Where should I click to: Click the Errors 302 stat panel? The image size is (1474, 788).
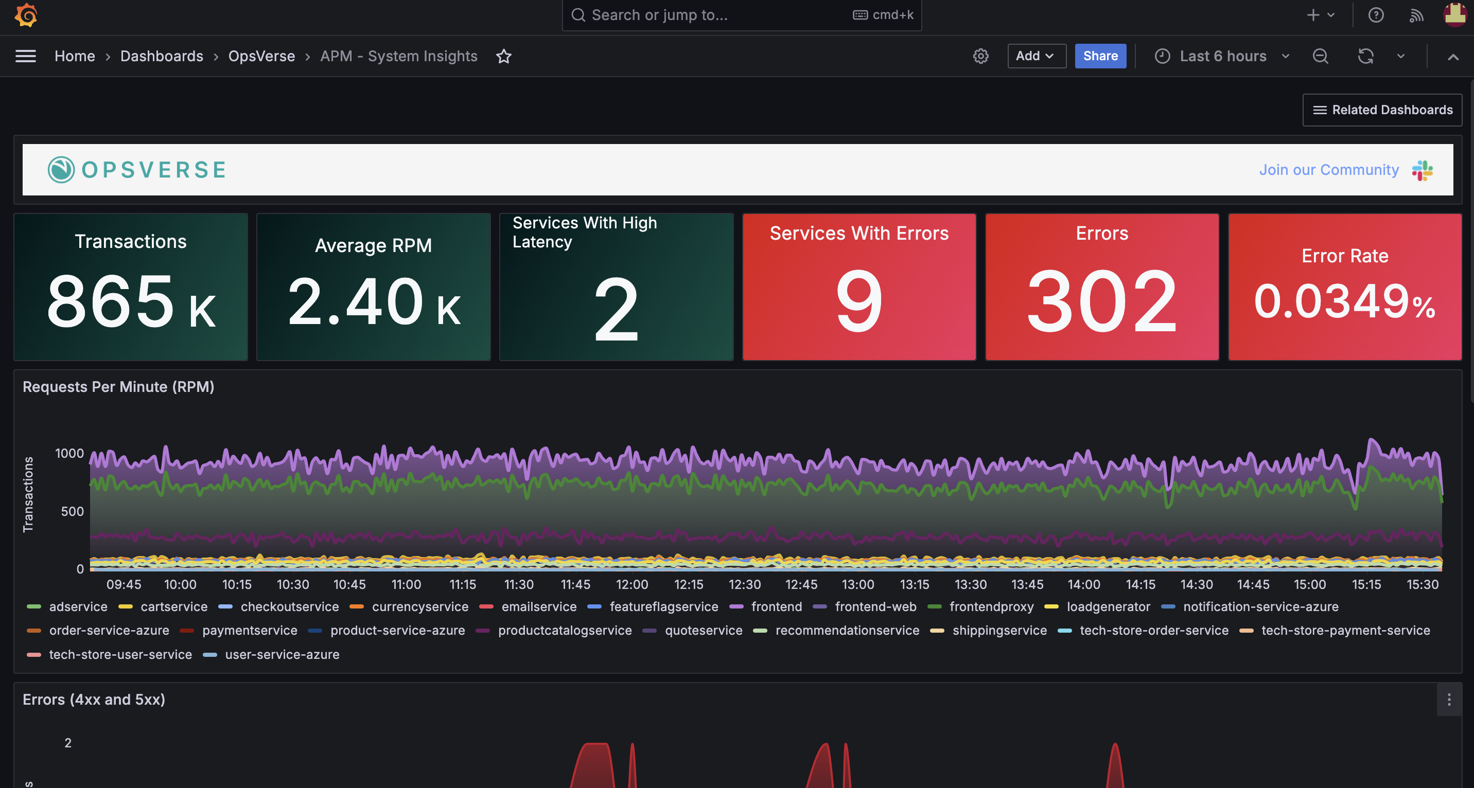point(1102,287)
